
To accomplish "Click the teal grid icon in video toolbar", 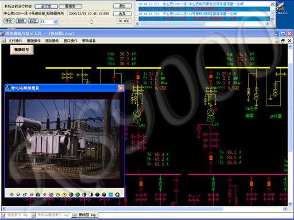I will [111, 195].
